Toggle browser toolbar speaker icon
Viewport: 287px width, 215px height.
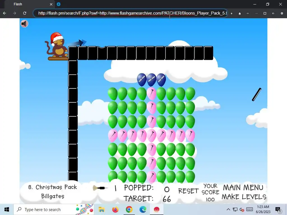coord(273,13)
